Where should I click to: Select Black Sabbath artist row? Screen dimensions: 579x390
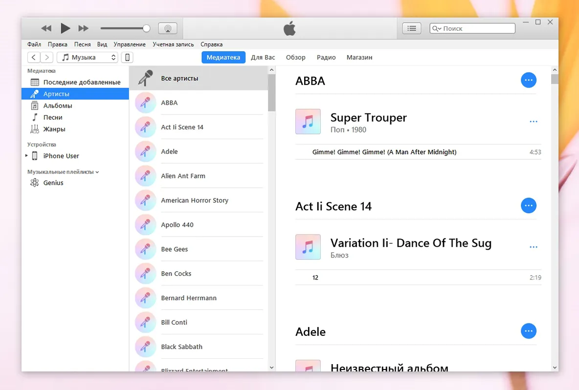click(x=199, y=347)
